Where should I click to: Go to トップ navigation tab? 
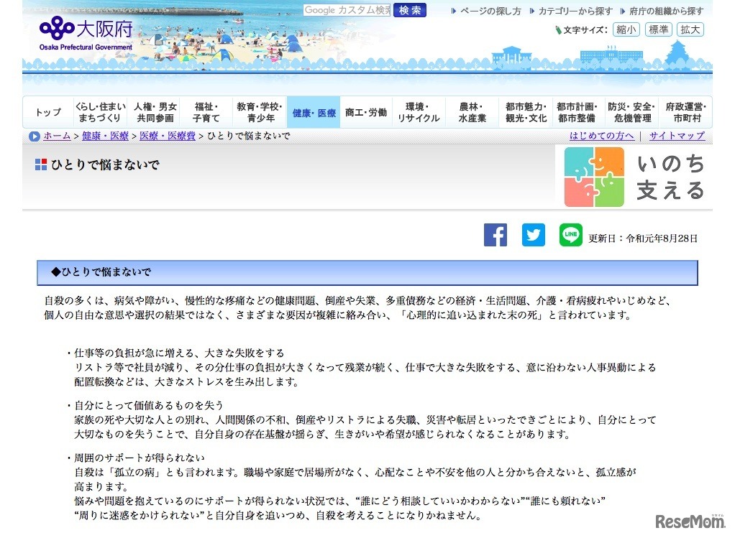[48, 112]
